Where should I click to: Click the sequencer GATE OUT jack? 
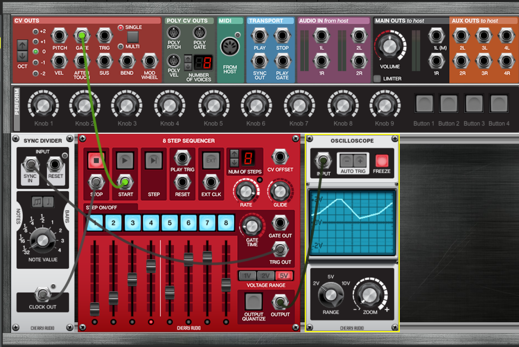pos(280,223)
